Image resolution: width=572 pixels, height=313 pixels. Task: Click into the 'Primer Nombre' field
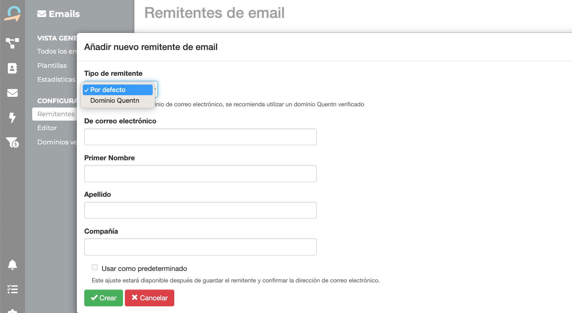200,174
